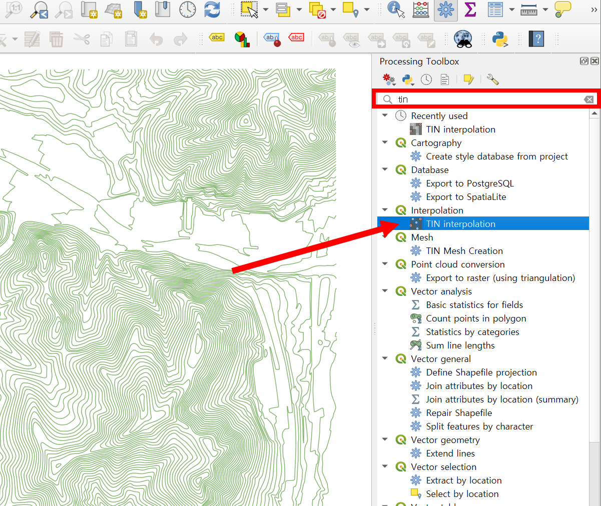This screenshot has width=601, height=506.
Task: Collapse Vector geometry group
Action: [x=385, y=439]
